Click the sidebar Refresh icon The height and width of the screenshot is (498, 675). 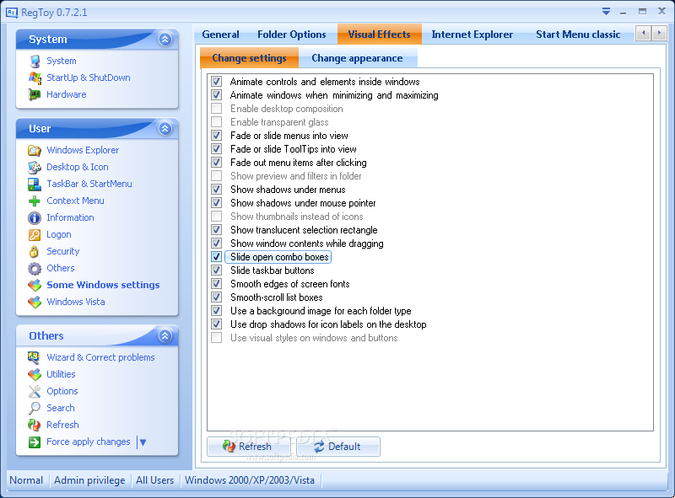[x=35, y=425]
